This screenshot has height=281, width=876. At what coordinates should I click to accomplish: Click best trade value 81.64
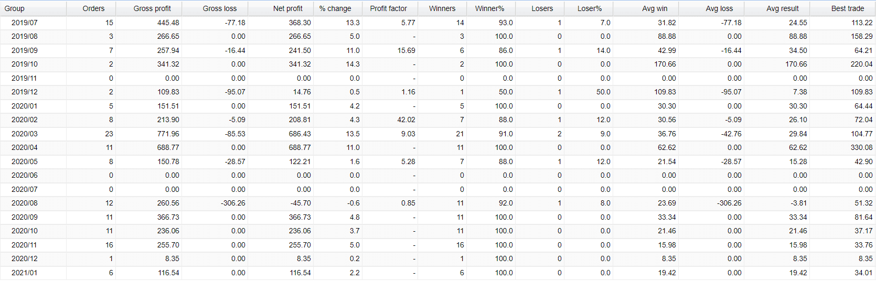[x=864, y=217]
